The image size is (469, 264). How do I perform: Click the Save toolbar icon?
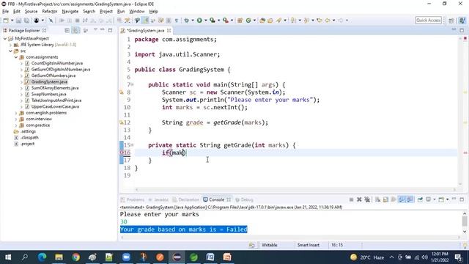click(18, 21)
